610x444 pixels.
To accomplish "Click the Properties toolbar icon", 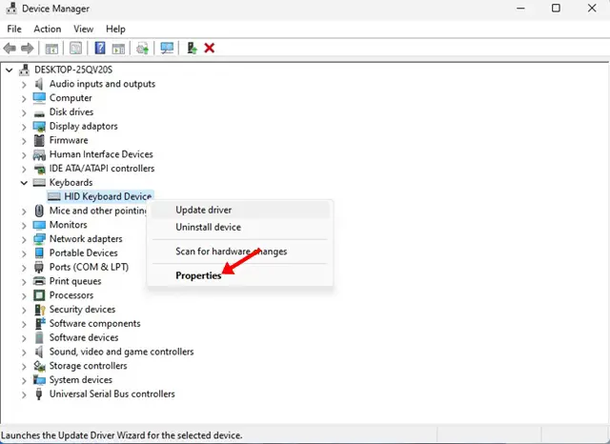I will pyautogui.click(x=76, y=49).
